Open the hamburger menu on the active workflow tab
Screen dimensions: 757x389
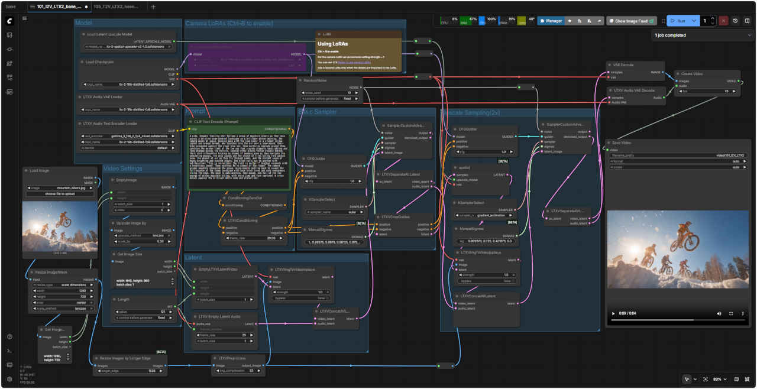32,7
